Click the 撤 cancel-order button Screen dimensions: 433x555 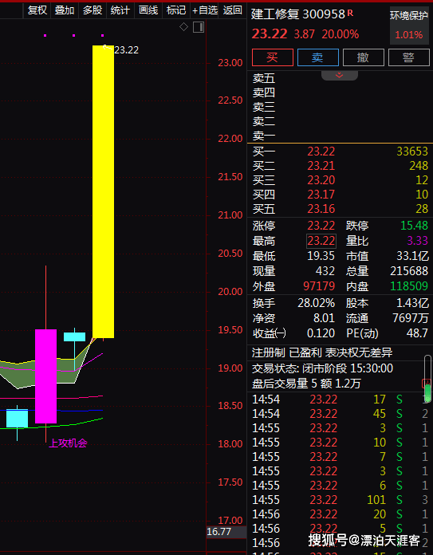pos(364,57)
